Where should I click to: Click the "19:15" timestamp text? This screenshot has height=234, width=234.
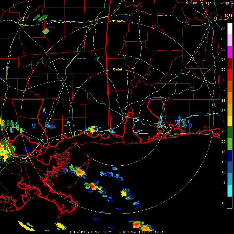tap(161, 232)
